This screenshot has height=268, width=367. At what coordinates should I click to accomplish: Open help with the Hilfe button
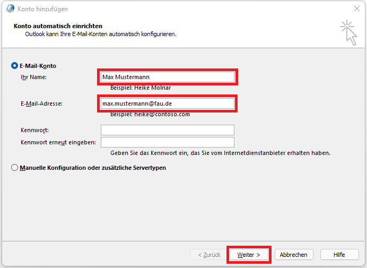[339, 255]
